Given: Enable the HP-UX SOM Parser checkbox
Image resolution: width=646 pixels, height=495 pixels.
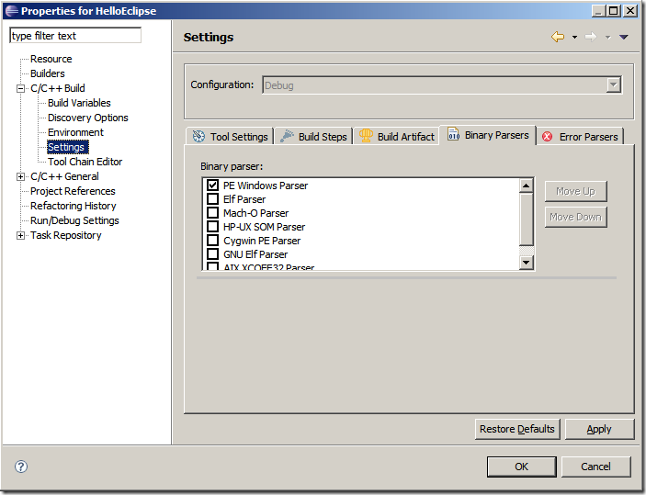Looking at the screenshot, I should pyautogui.click(x=212, y=227).
